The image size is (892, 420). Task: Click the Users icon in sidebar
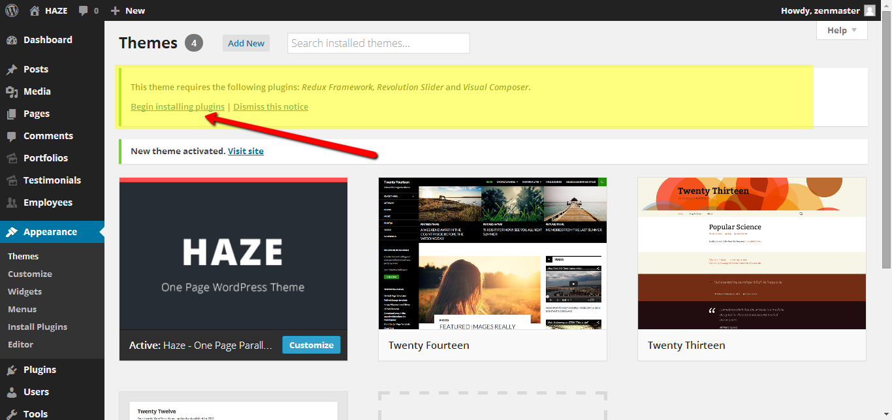click(12, 392)
